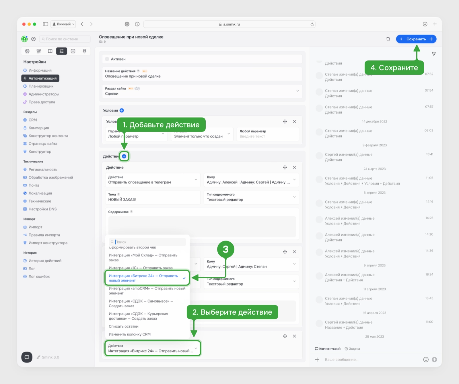
Task: Click the browser settings gear icon
Action: 127,24
